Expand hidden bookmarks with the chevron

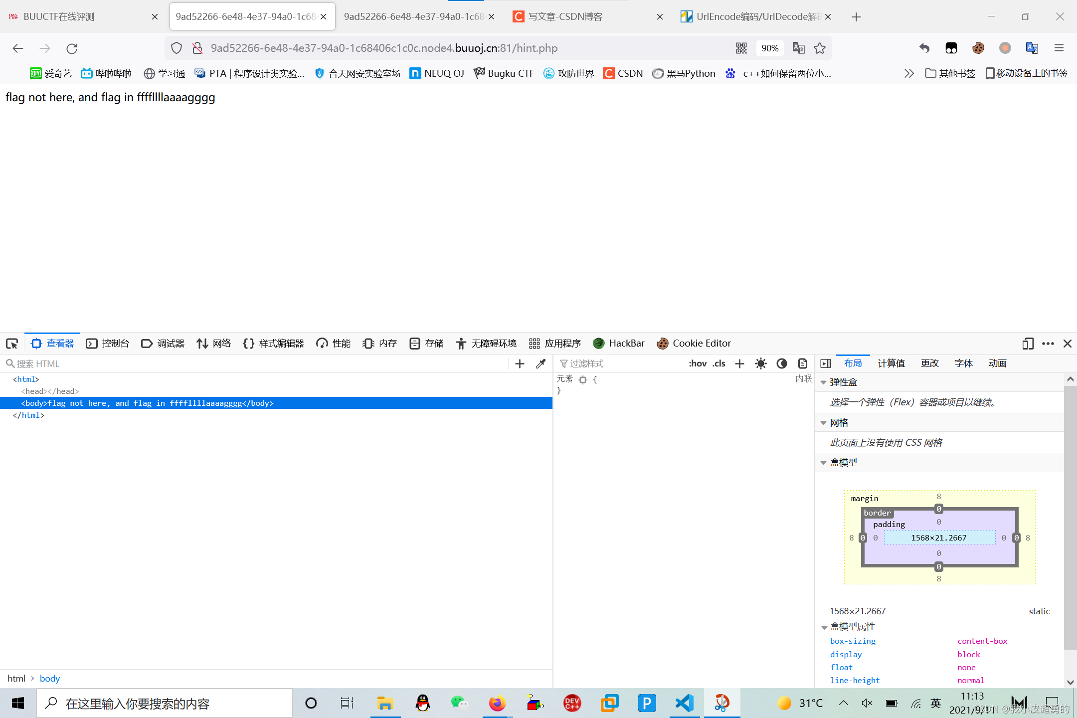(909, 74)
